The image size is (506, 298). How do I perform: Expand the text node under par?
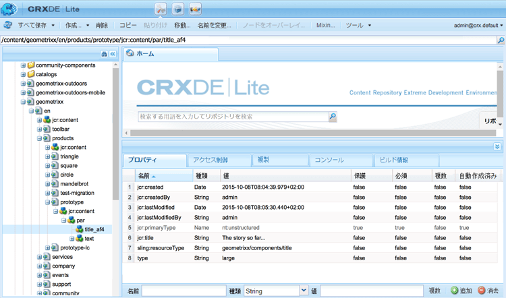pyautogui.click(x=72, y=239)
